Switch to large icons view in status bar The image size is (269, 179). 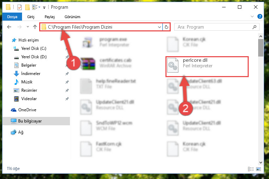point(259,169)
